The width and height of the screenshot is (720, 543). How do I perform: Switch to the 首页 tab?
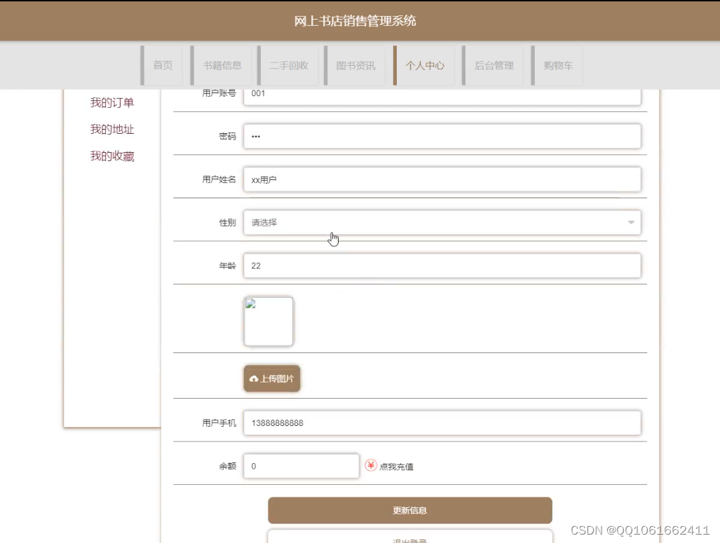163,65
